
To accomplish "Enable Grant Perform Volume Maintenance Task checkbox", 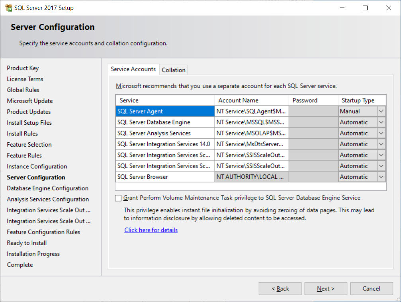I will [118, 198].
